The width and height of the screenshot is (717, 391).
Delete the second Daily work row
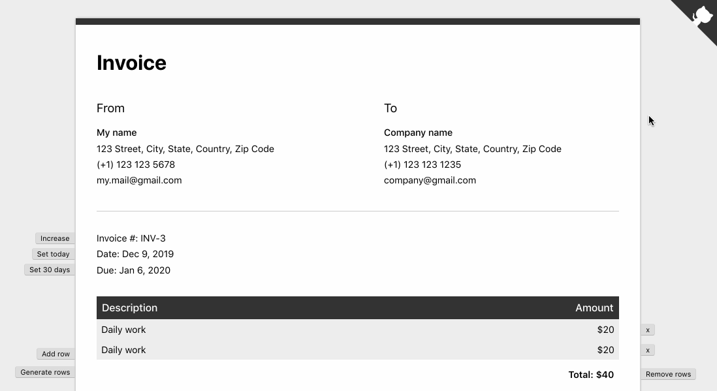click(648, 350)
